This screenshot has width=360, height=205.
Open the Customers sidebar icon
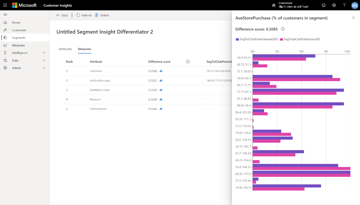click(x=5, y=30)
